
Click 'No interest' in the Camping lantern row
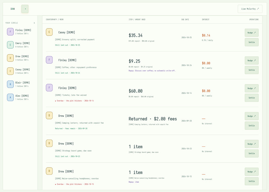(207, 124)
